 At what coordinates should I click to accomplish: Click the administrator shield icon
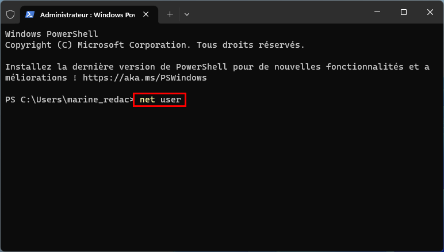pos(10,14)
